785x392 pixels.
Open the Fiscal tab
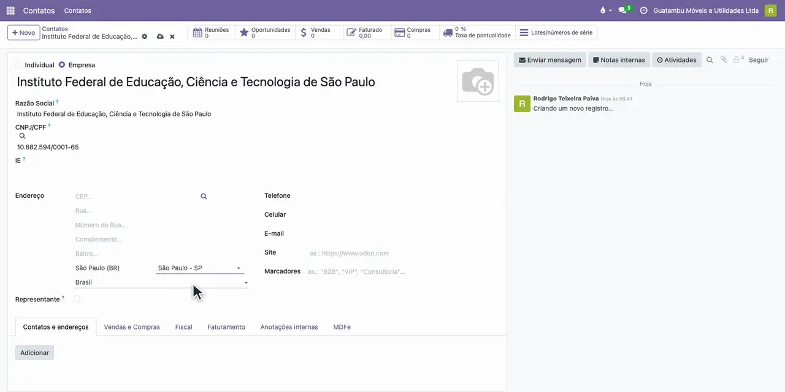184,327
